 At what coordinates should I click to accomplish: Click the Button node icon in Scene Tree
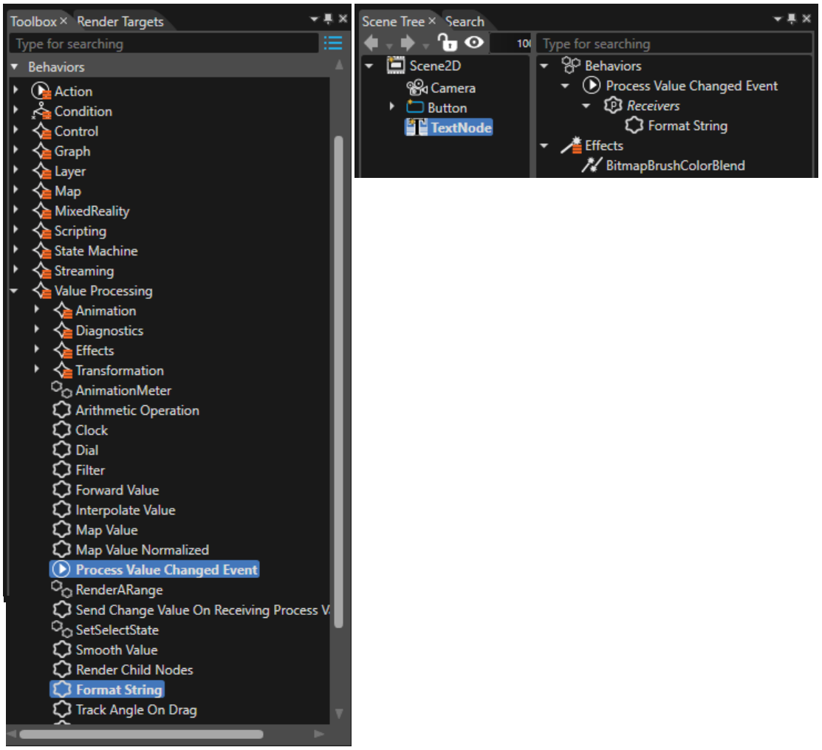pyautogui.click(x=414, y=108)
